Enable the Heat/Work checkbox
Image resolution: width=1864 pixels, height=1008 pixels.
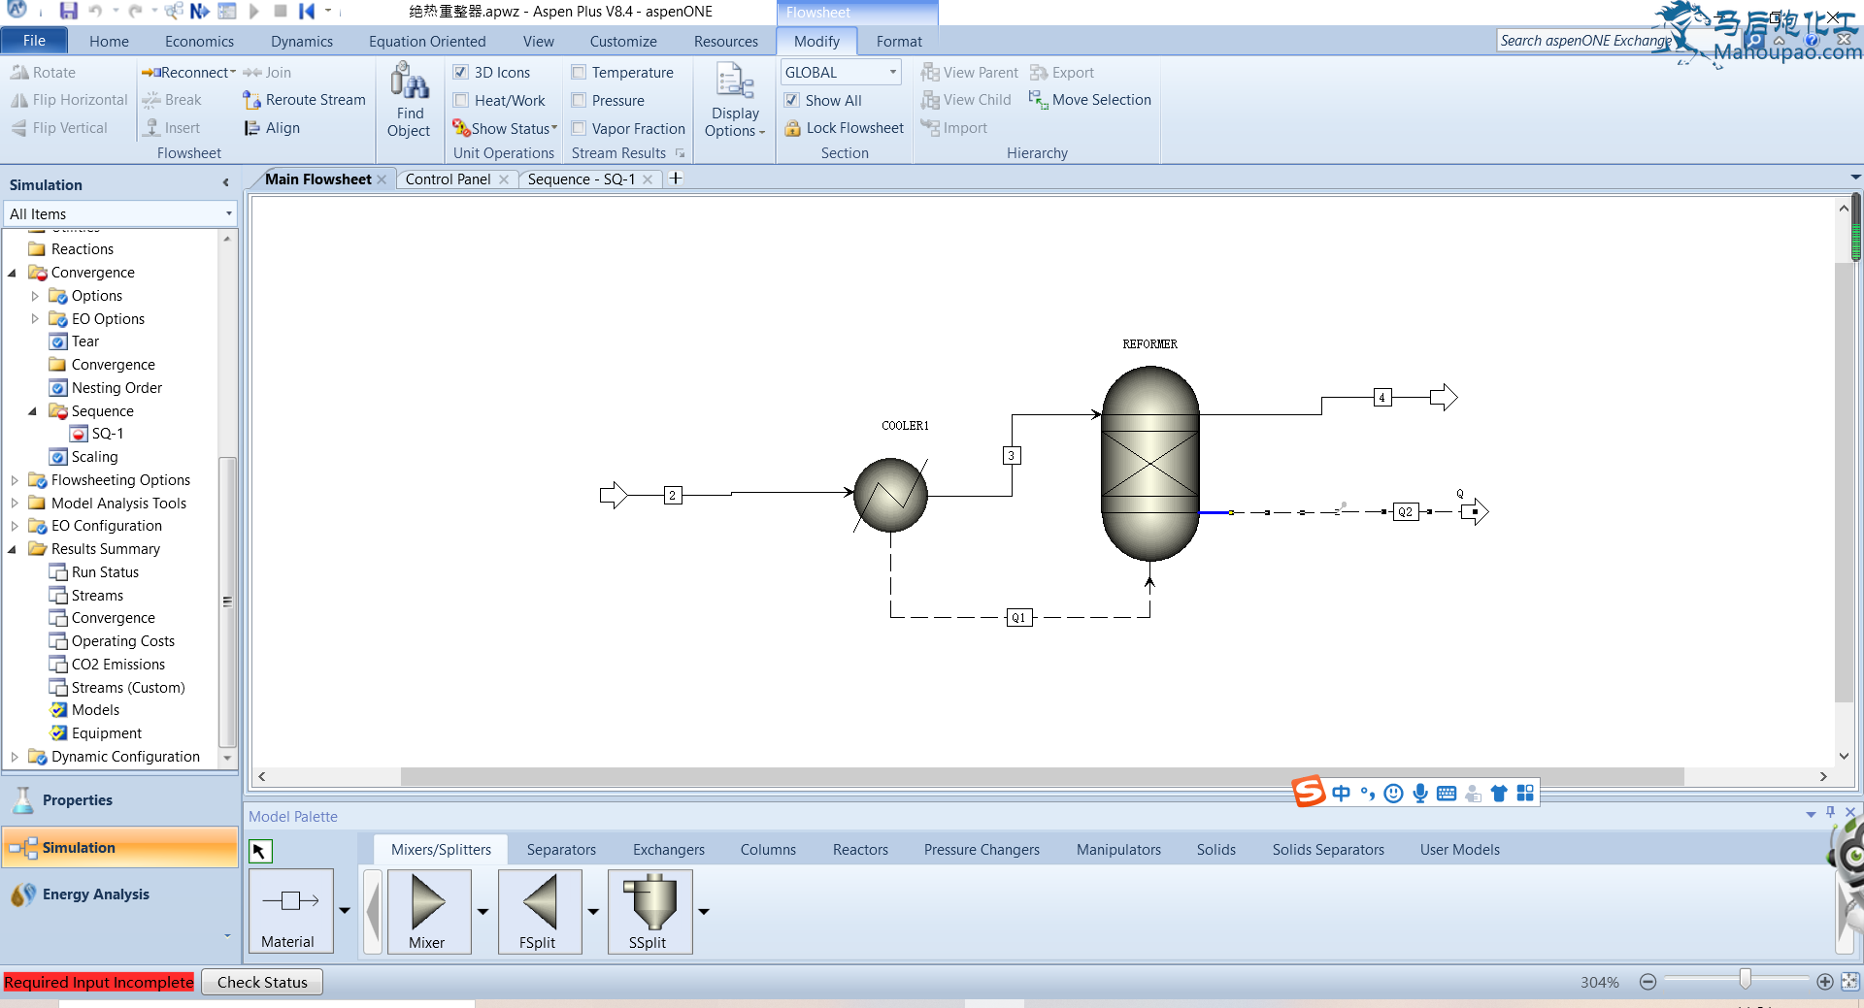coord(461,101)
